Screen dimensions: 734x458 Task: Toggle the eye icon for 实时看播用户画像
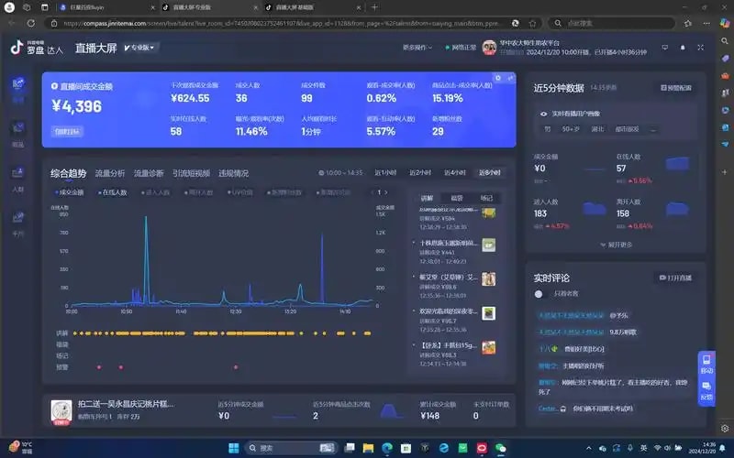pyautogui.click(x=543, y=114)
